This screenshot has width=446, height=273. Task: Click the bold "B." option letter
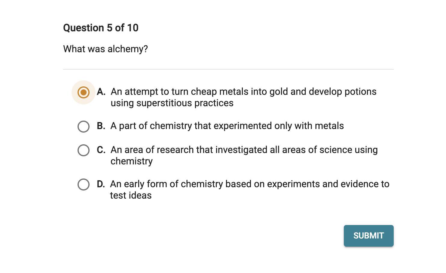click(101, 126)
